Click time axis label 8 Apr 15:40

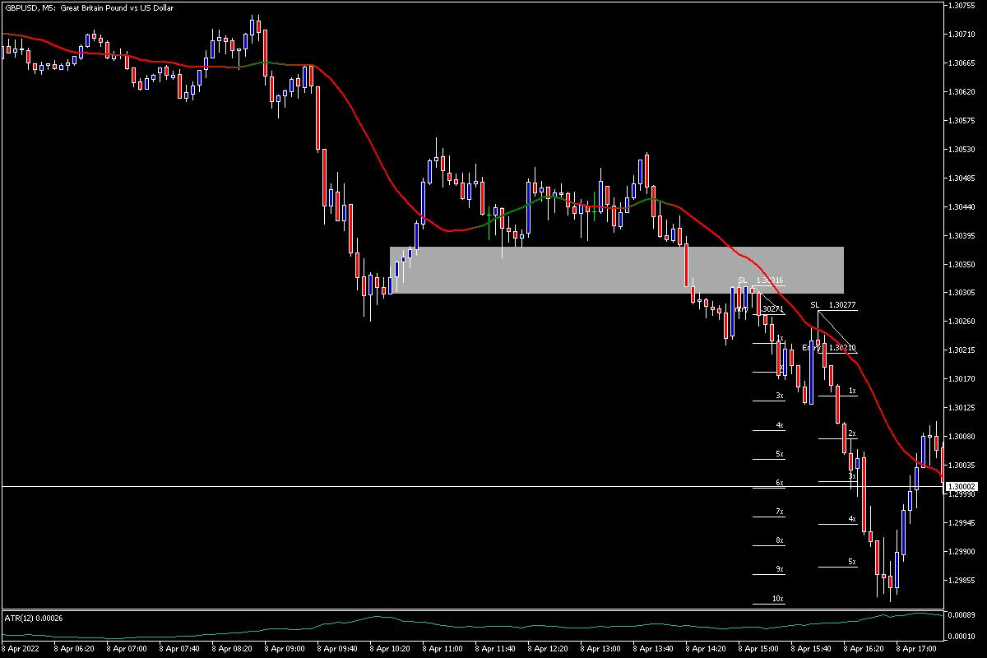810,648
